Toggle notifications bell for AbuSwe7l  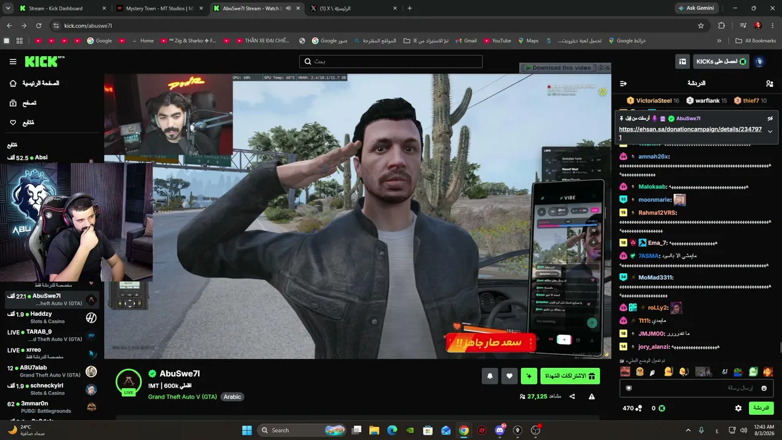[x=489, y=376]
